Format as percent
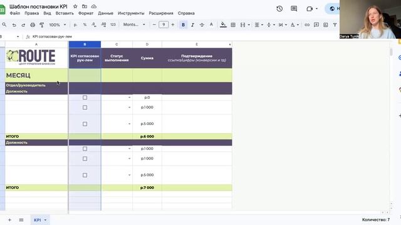This screenshot has height=225, width=401. point(85,25)
